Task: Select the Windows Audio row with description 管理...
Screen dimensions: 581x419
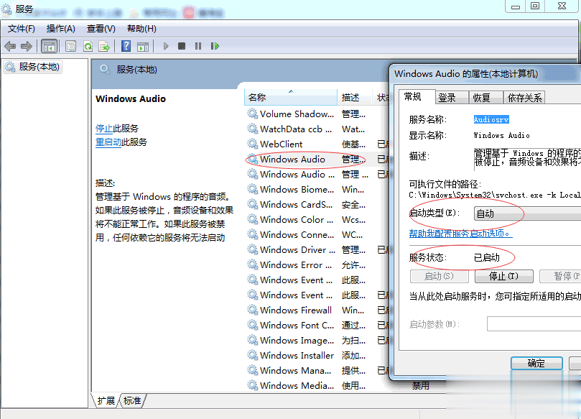Action: (317, 159)
